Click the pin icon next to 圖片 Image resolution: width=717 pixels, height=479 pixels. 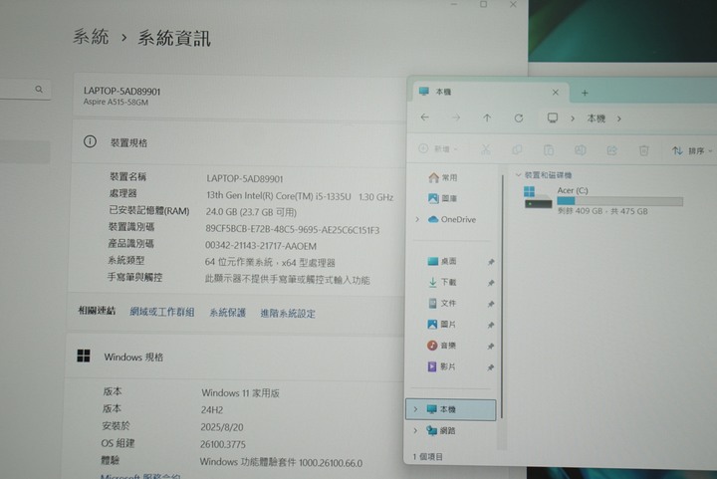(x=491, y=325)
